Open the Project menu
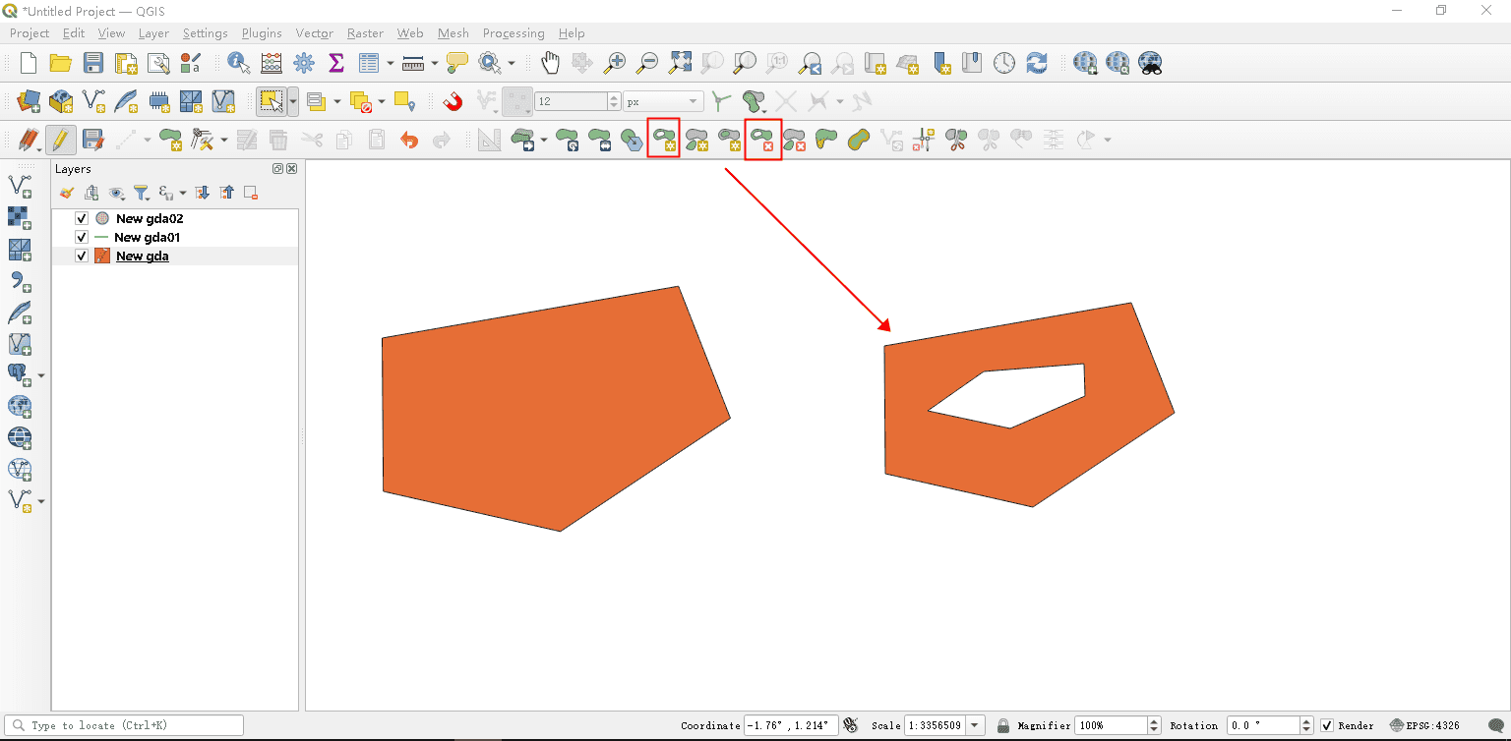The height and width of the screenshot is (741, 1511). coord(30,33)
